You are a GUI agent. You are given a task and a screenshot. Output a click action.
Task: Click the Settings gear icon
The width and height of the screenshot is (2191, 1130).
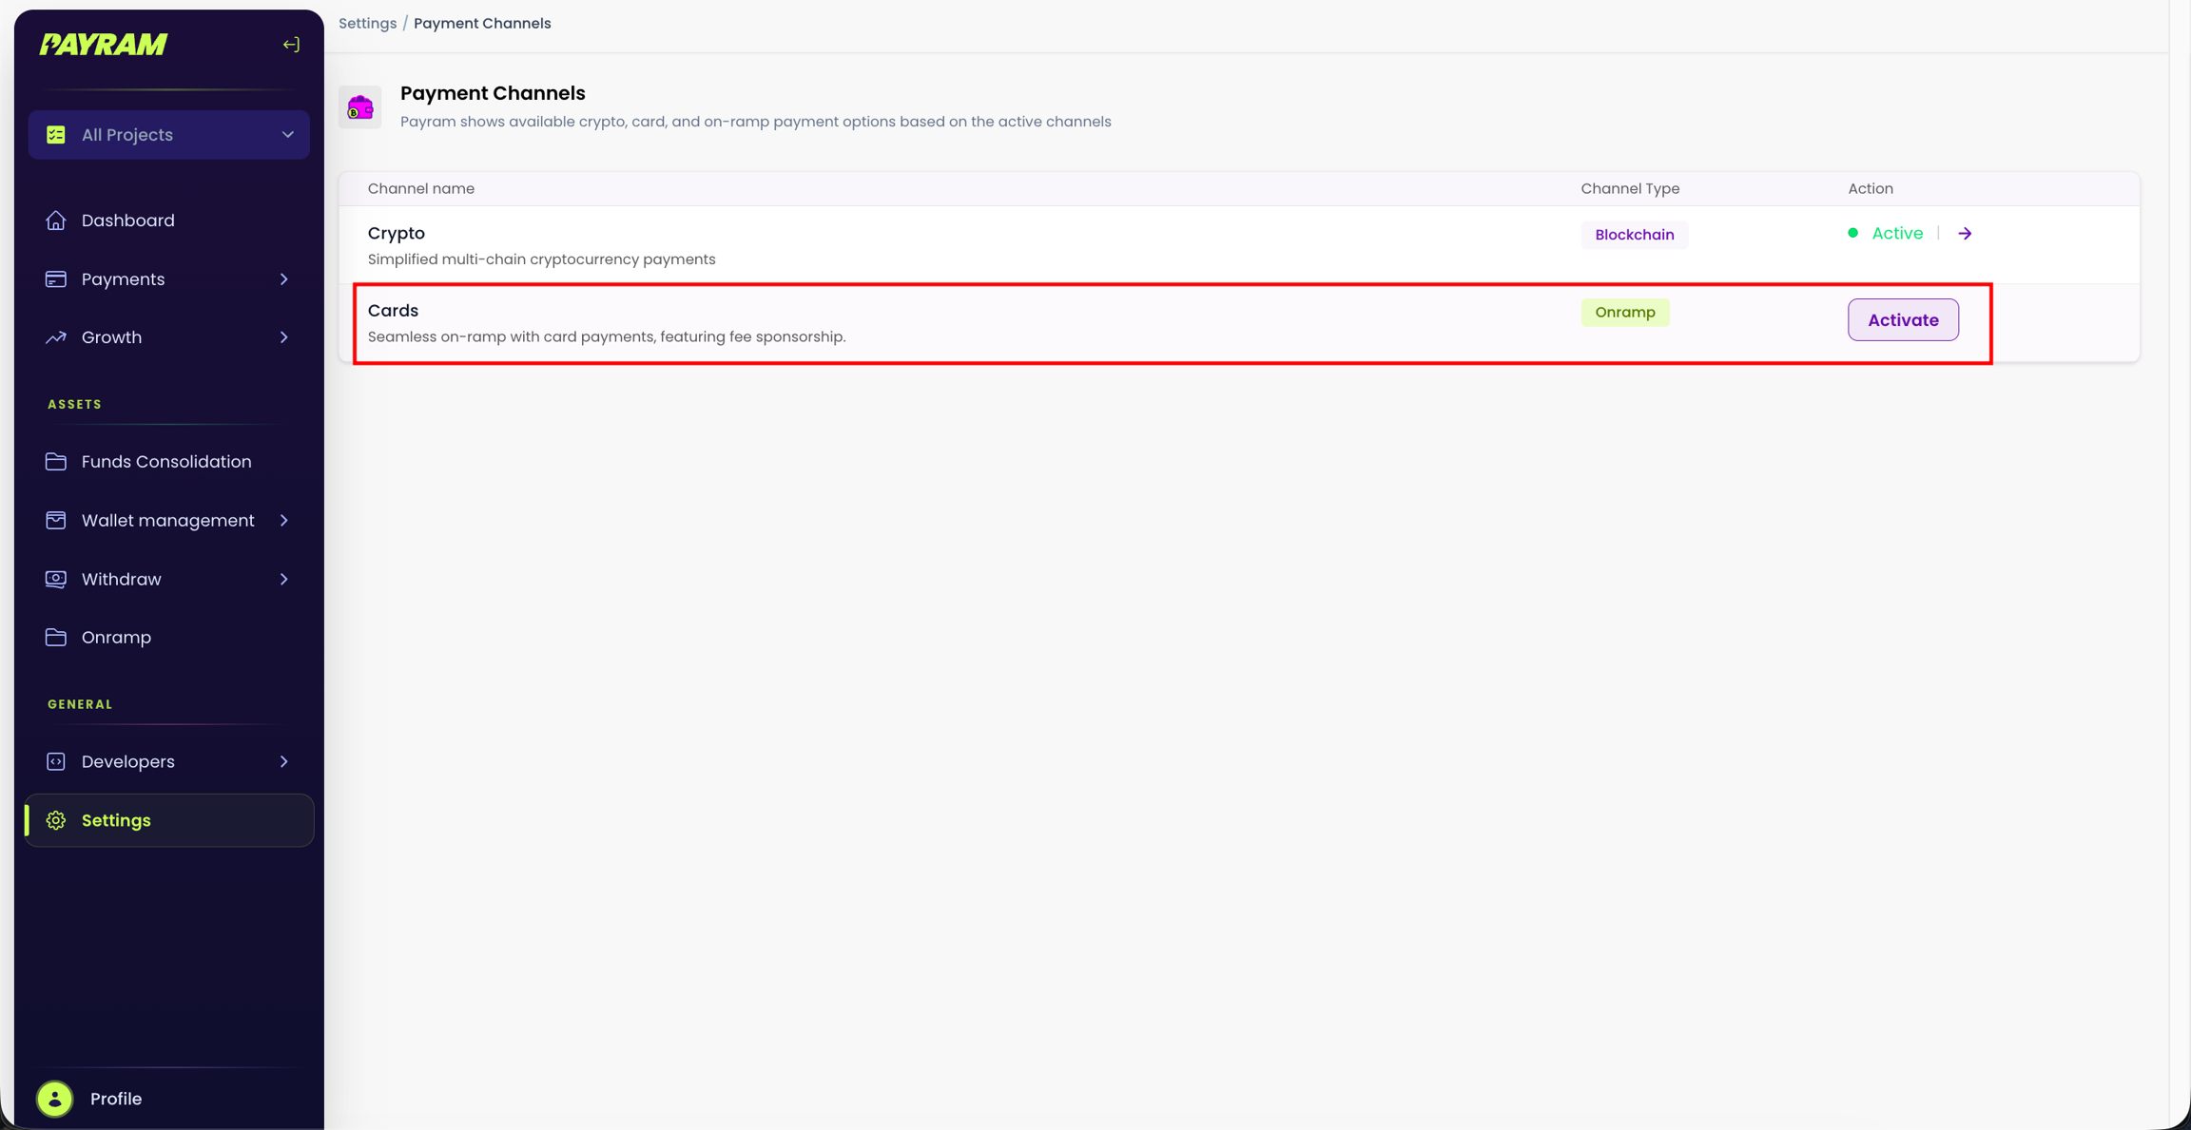click(56, 820)
